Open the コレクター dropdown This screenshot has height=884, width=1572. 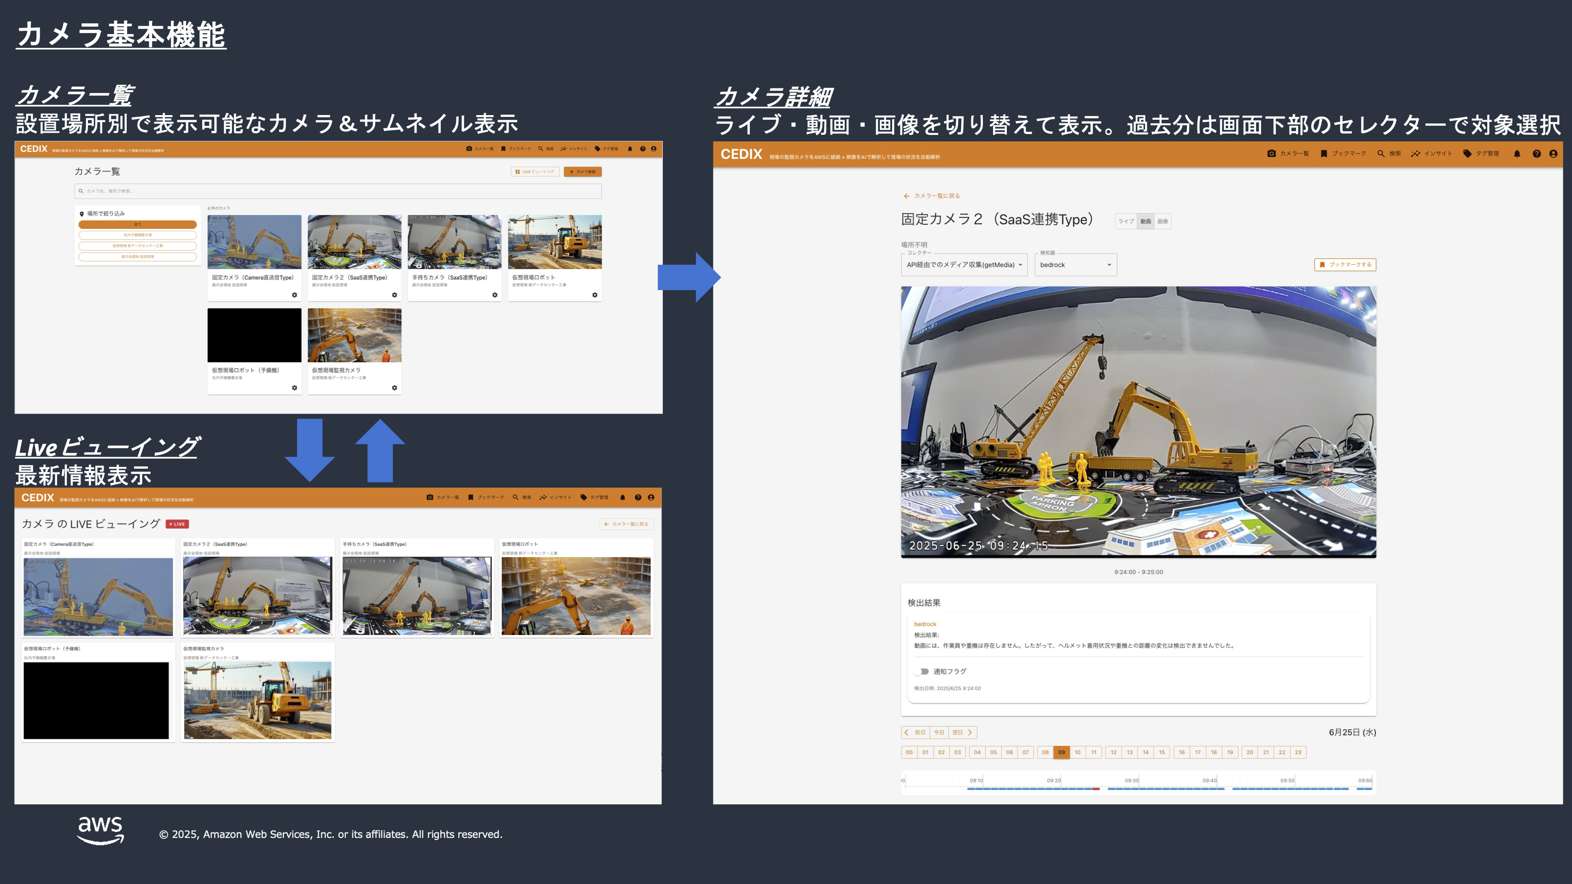[x=964, y=265]
